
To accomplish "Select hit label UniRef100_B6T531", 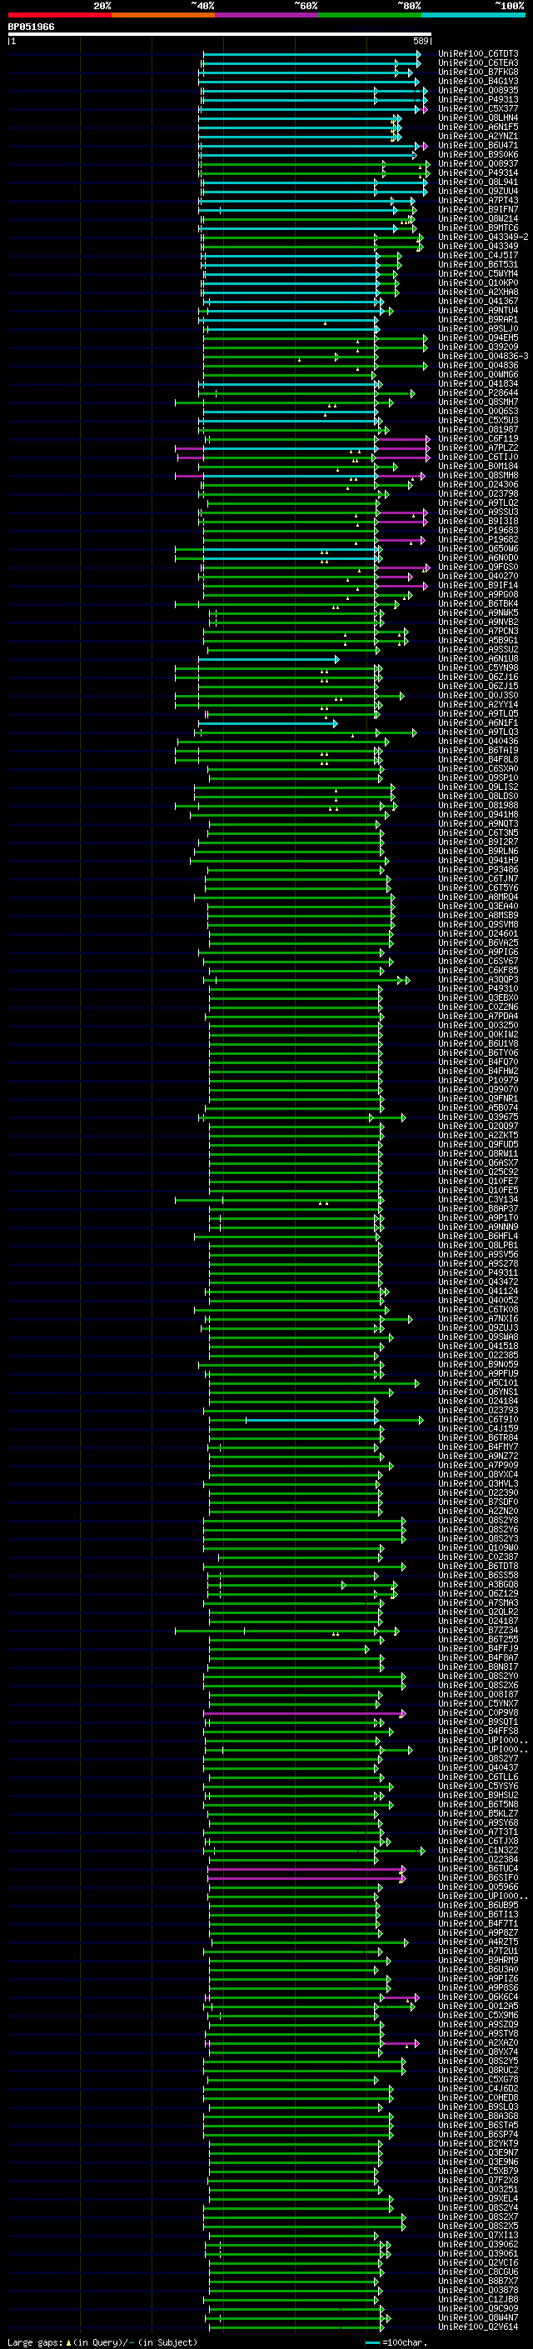I will click(x=478, y=264).
